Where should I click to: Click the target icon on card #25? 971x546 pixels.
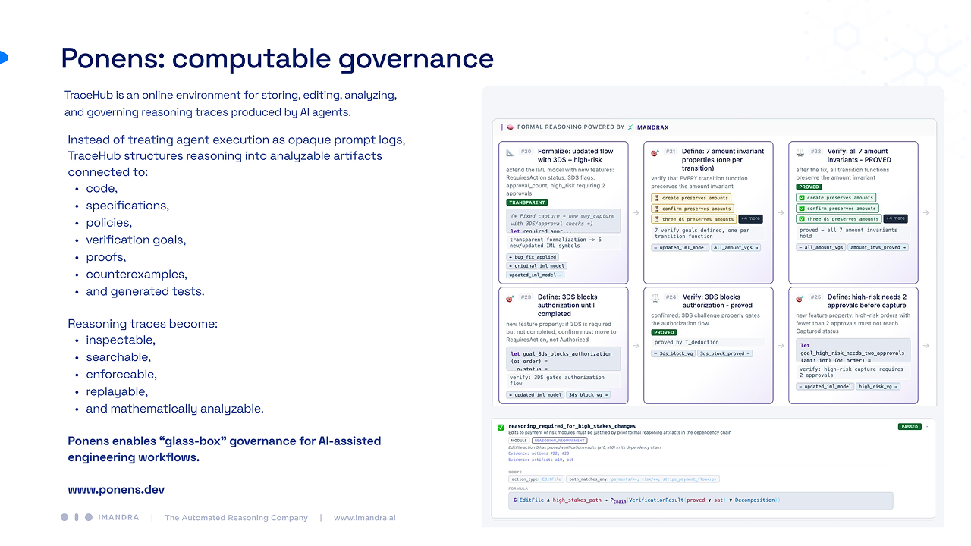[800, 297]
